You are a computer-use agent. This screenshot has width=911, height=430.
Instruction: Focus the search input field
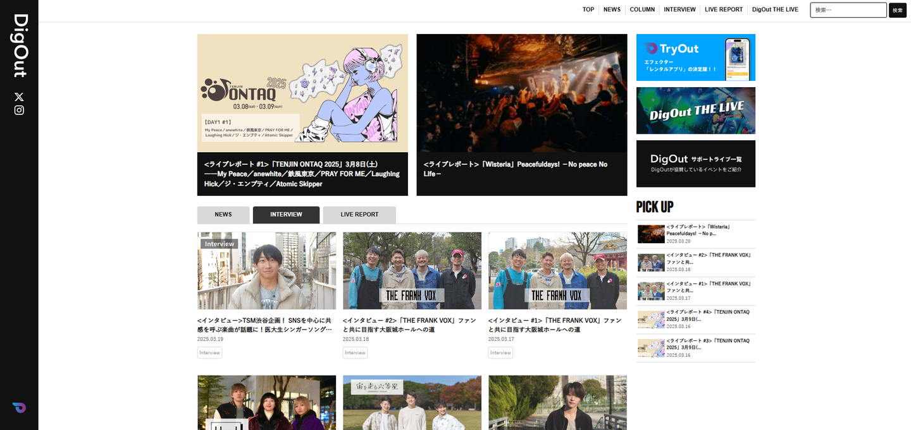pos(848,10)
